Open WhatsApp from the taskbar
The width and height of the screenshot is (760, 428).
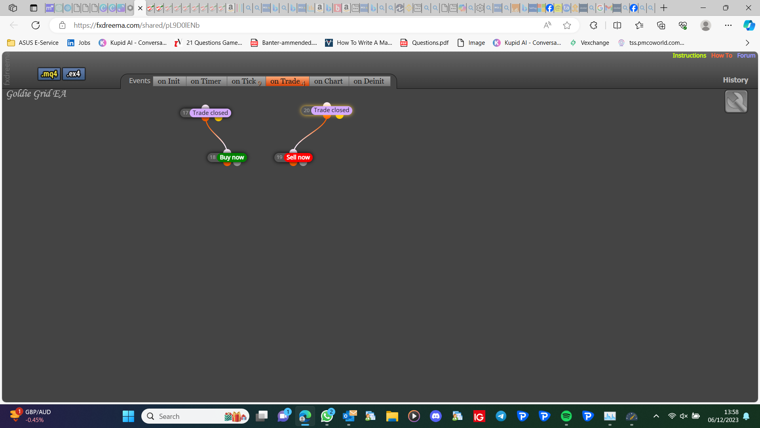(x=327, y=416)
